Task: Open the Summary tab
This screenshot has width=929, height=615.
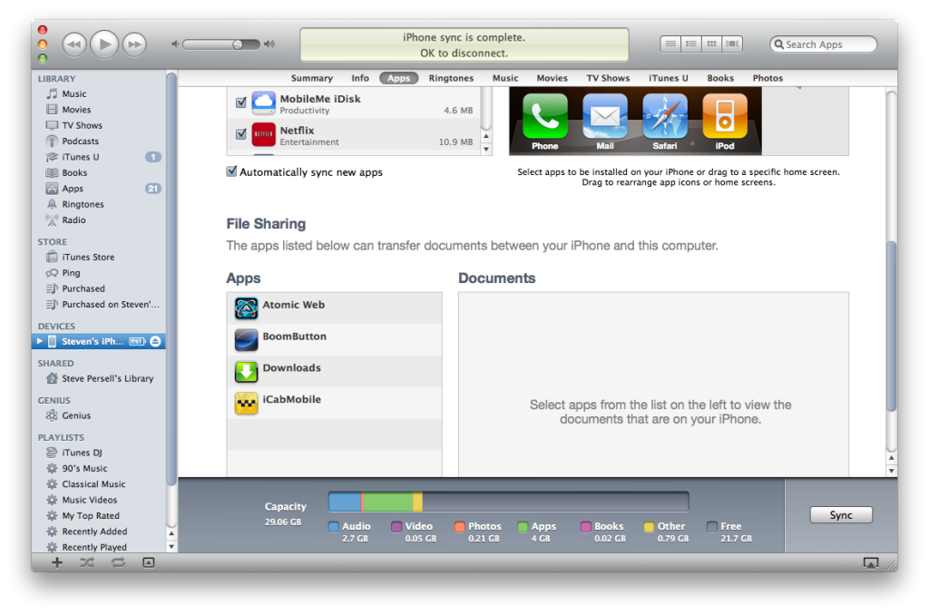Action: click(x=312, y=78)
